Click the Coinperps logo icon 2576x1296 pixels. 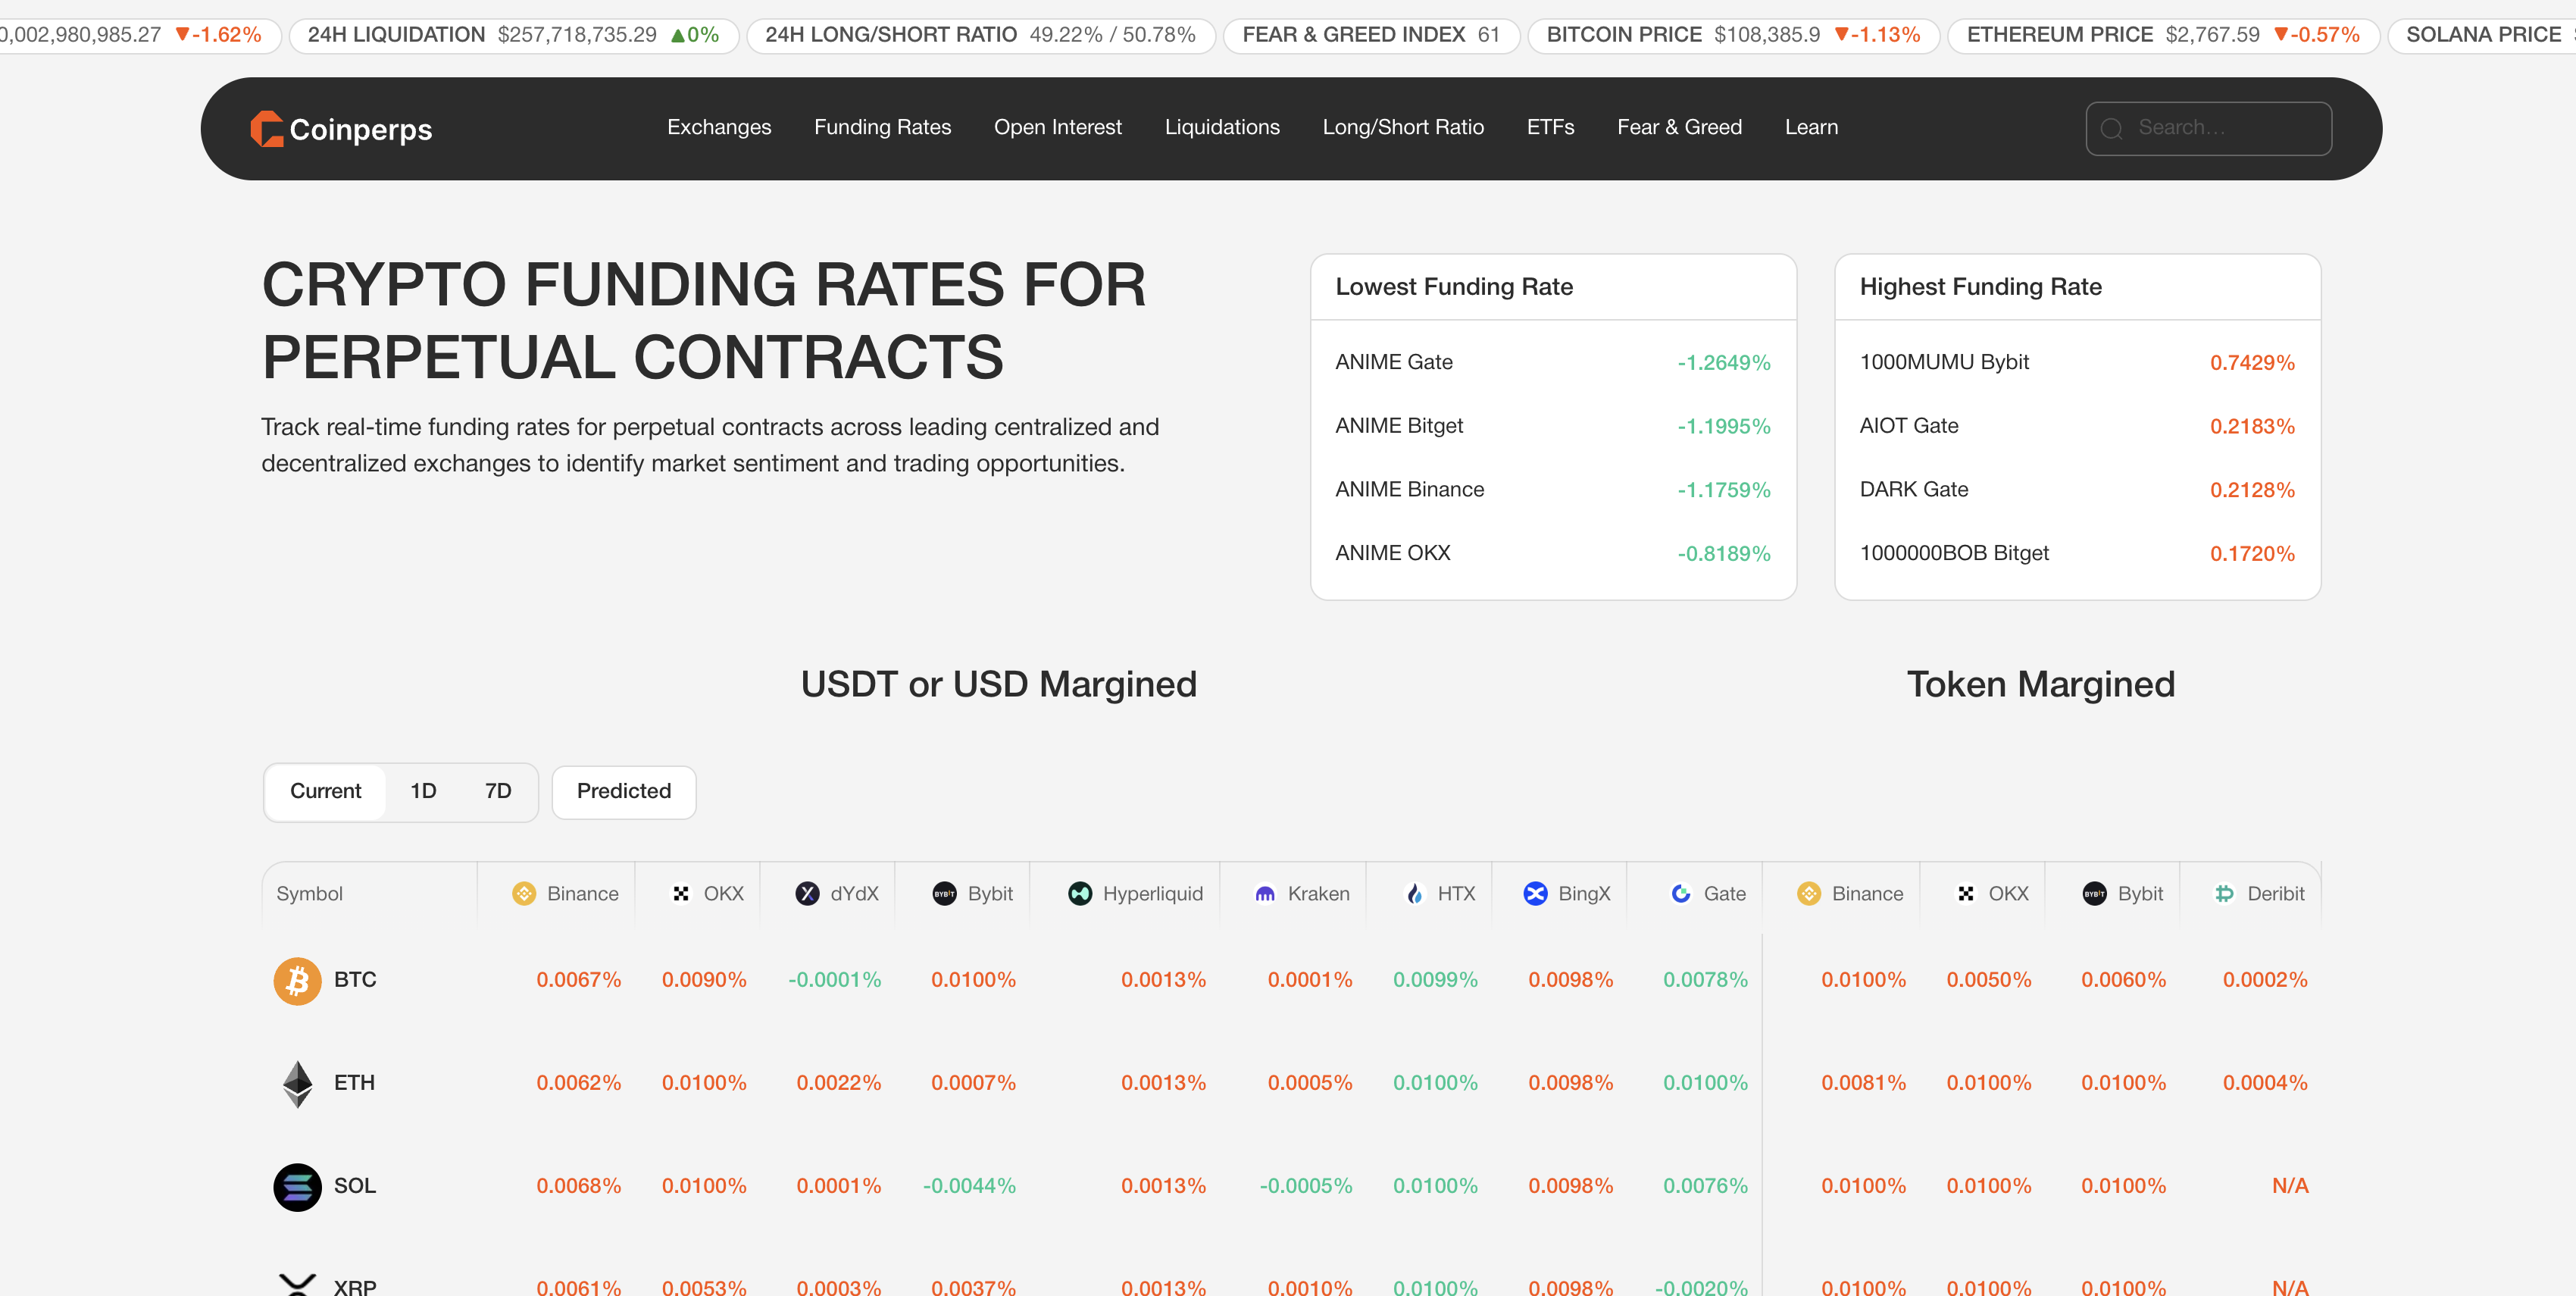click(266, 129)
